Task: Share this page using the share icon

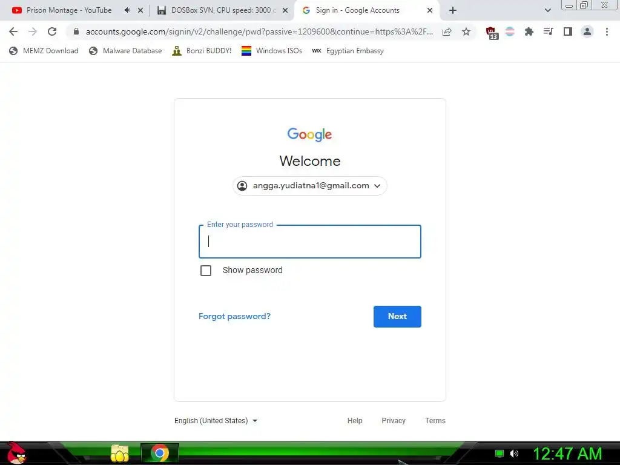Action: coord(447,31)
